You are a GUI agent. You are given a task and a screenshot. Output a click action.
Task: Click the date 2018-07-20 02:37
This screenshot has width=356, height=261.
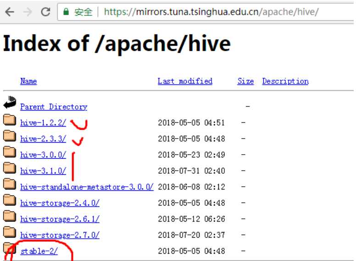[x=191, y=235]
